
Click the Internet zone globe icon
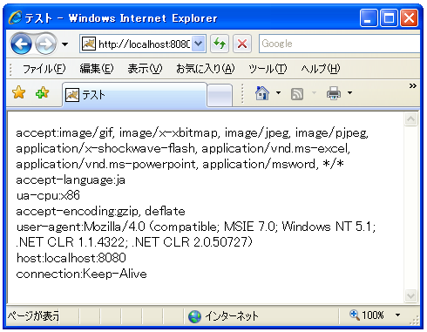(x=194, y=316)
